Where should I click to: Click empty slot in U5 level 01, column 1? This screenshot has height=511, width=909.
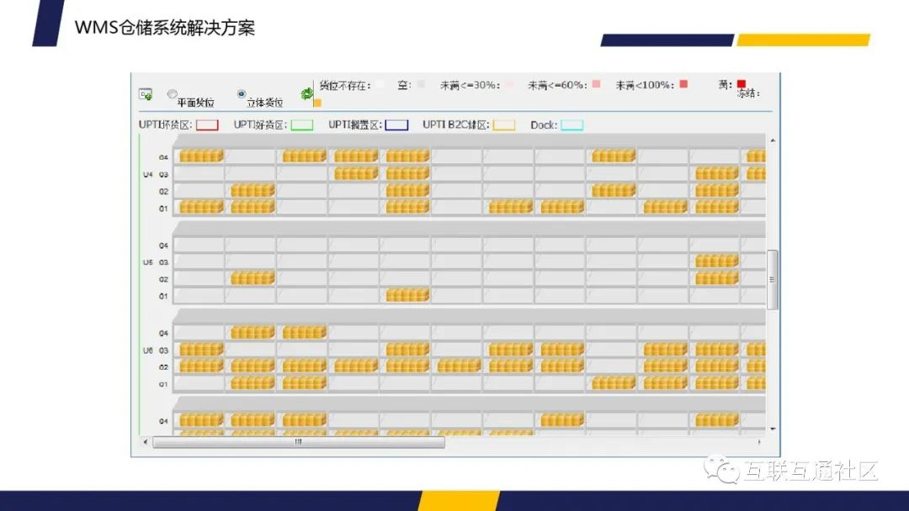pos(199,296)
